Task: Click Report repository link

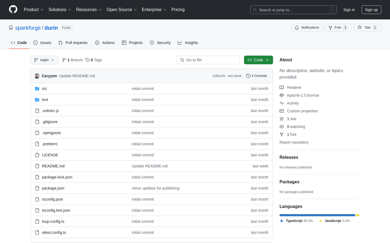Action: (294, 142)
